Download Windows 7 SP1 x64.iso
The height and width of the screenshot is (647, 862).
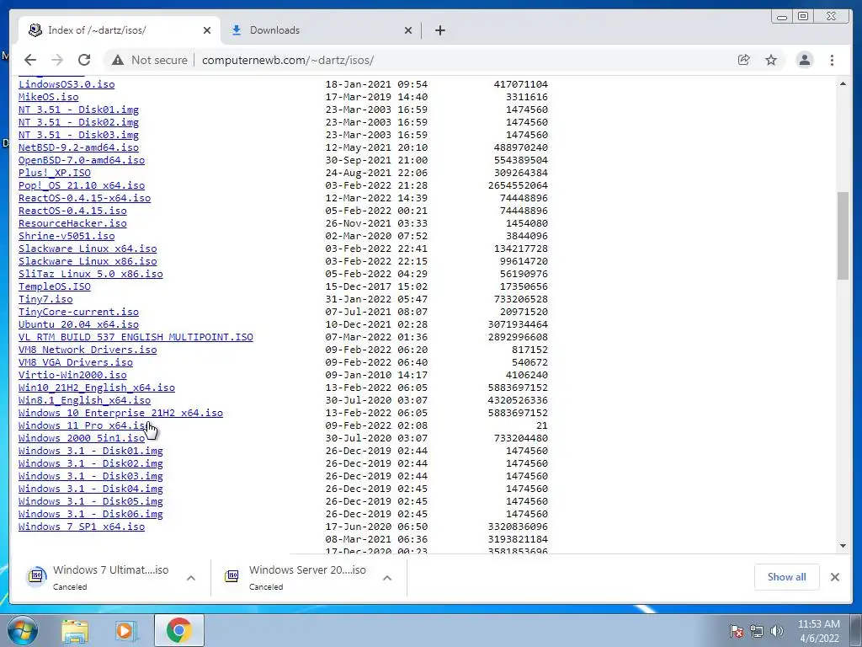click(82, 527)
